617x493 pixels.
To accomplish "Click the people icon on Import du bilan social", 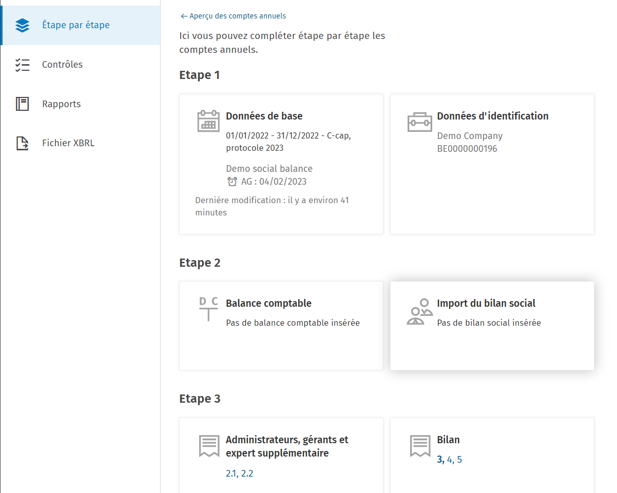I will click(x=419, y=312).
